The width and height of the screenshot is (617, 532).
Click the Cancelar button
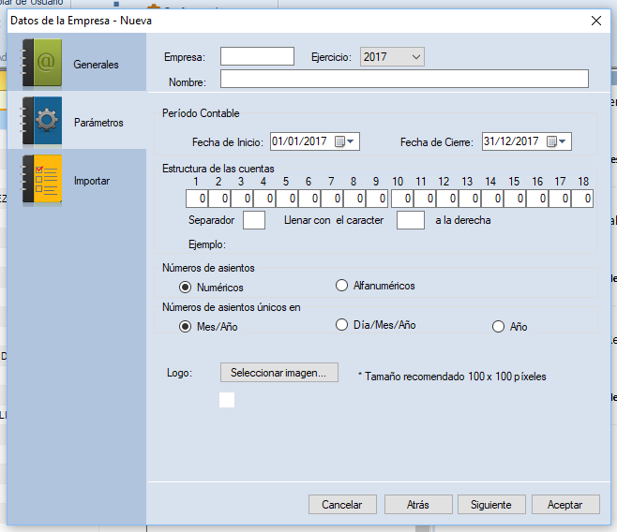pos(342,505)
